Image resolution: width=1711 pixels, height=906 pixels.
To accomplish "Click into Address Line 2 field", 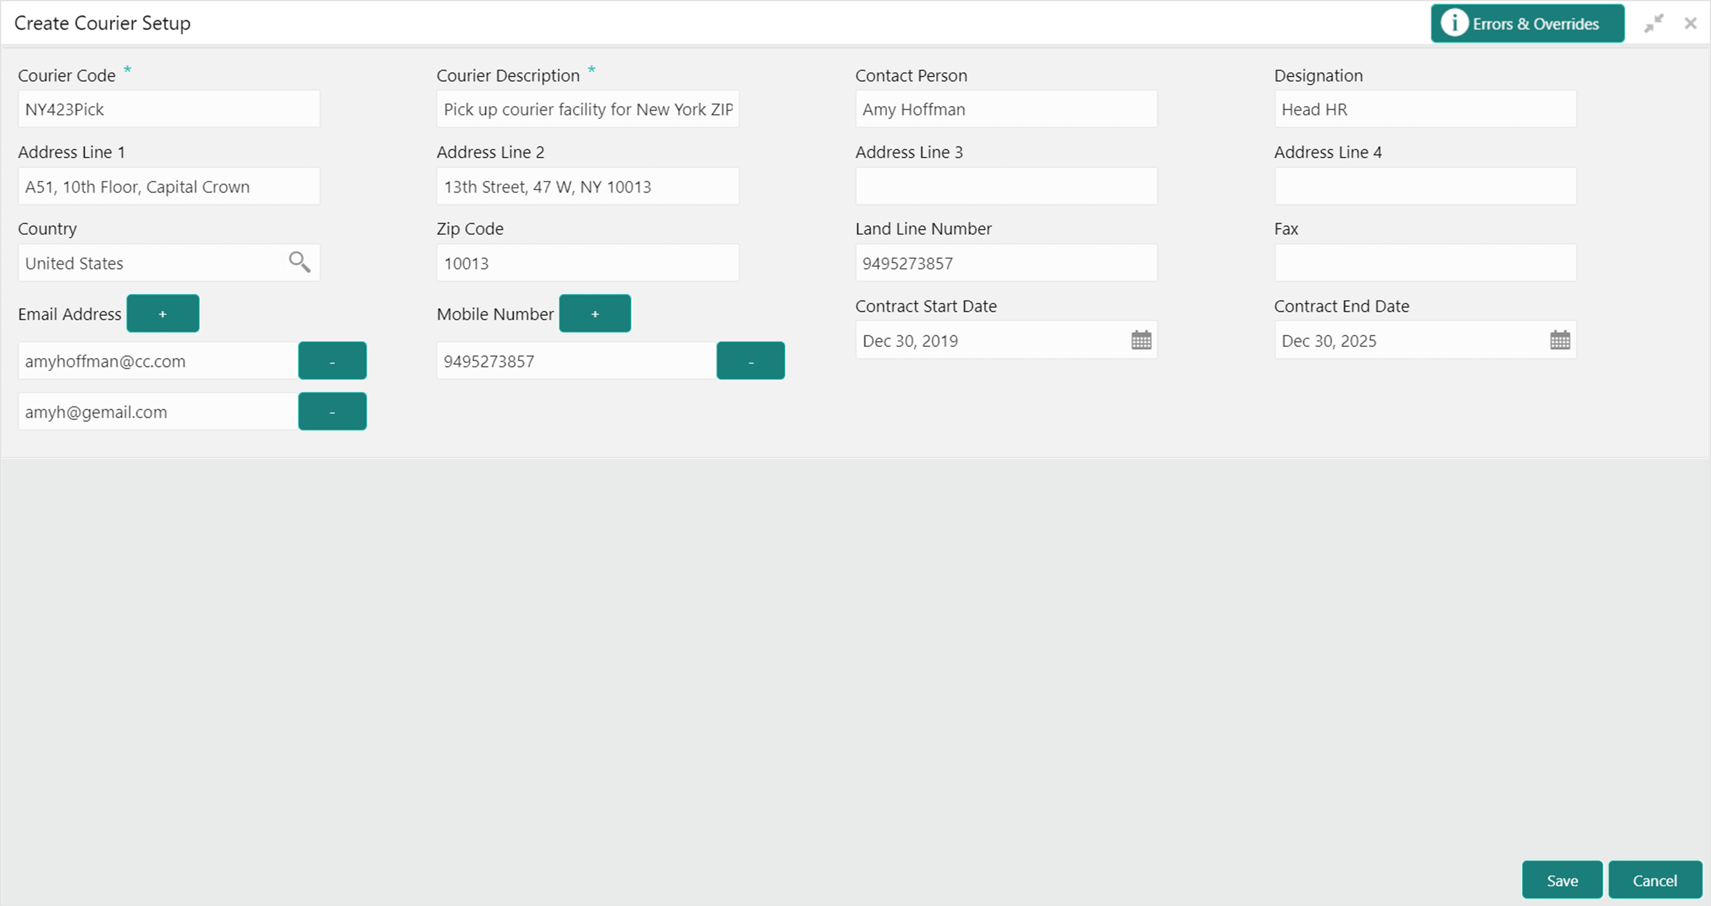I will point(588,186).
